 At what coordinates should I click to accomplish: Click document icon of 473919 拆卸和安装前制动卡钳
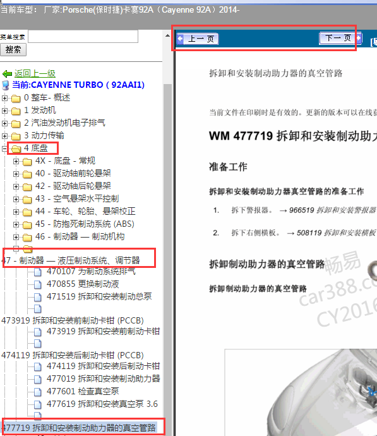(x=37, y=332)
